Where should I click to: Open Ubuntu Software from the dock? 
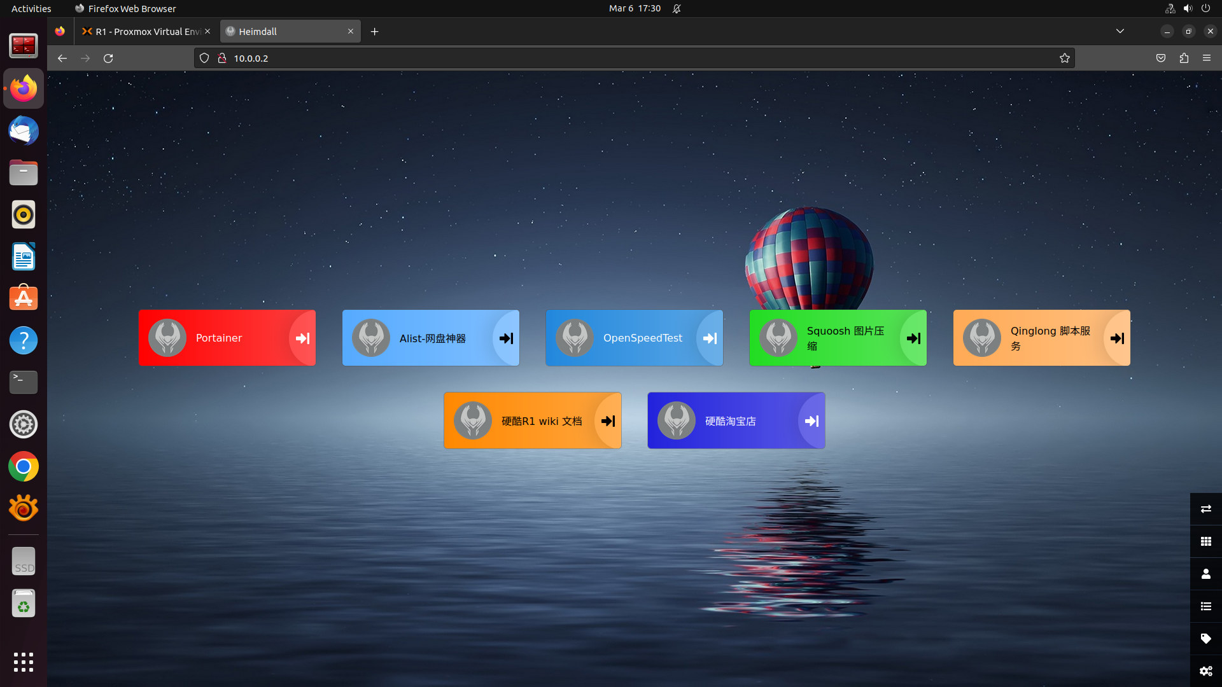[x=24, y=298]
